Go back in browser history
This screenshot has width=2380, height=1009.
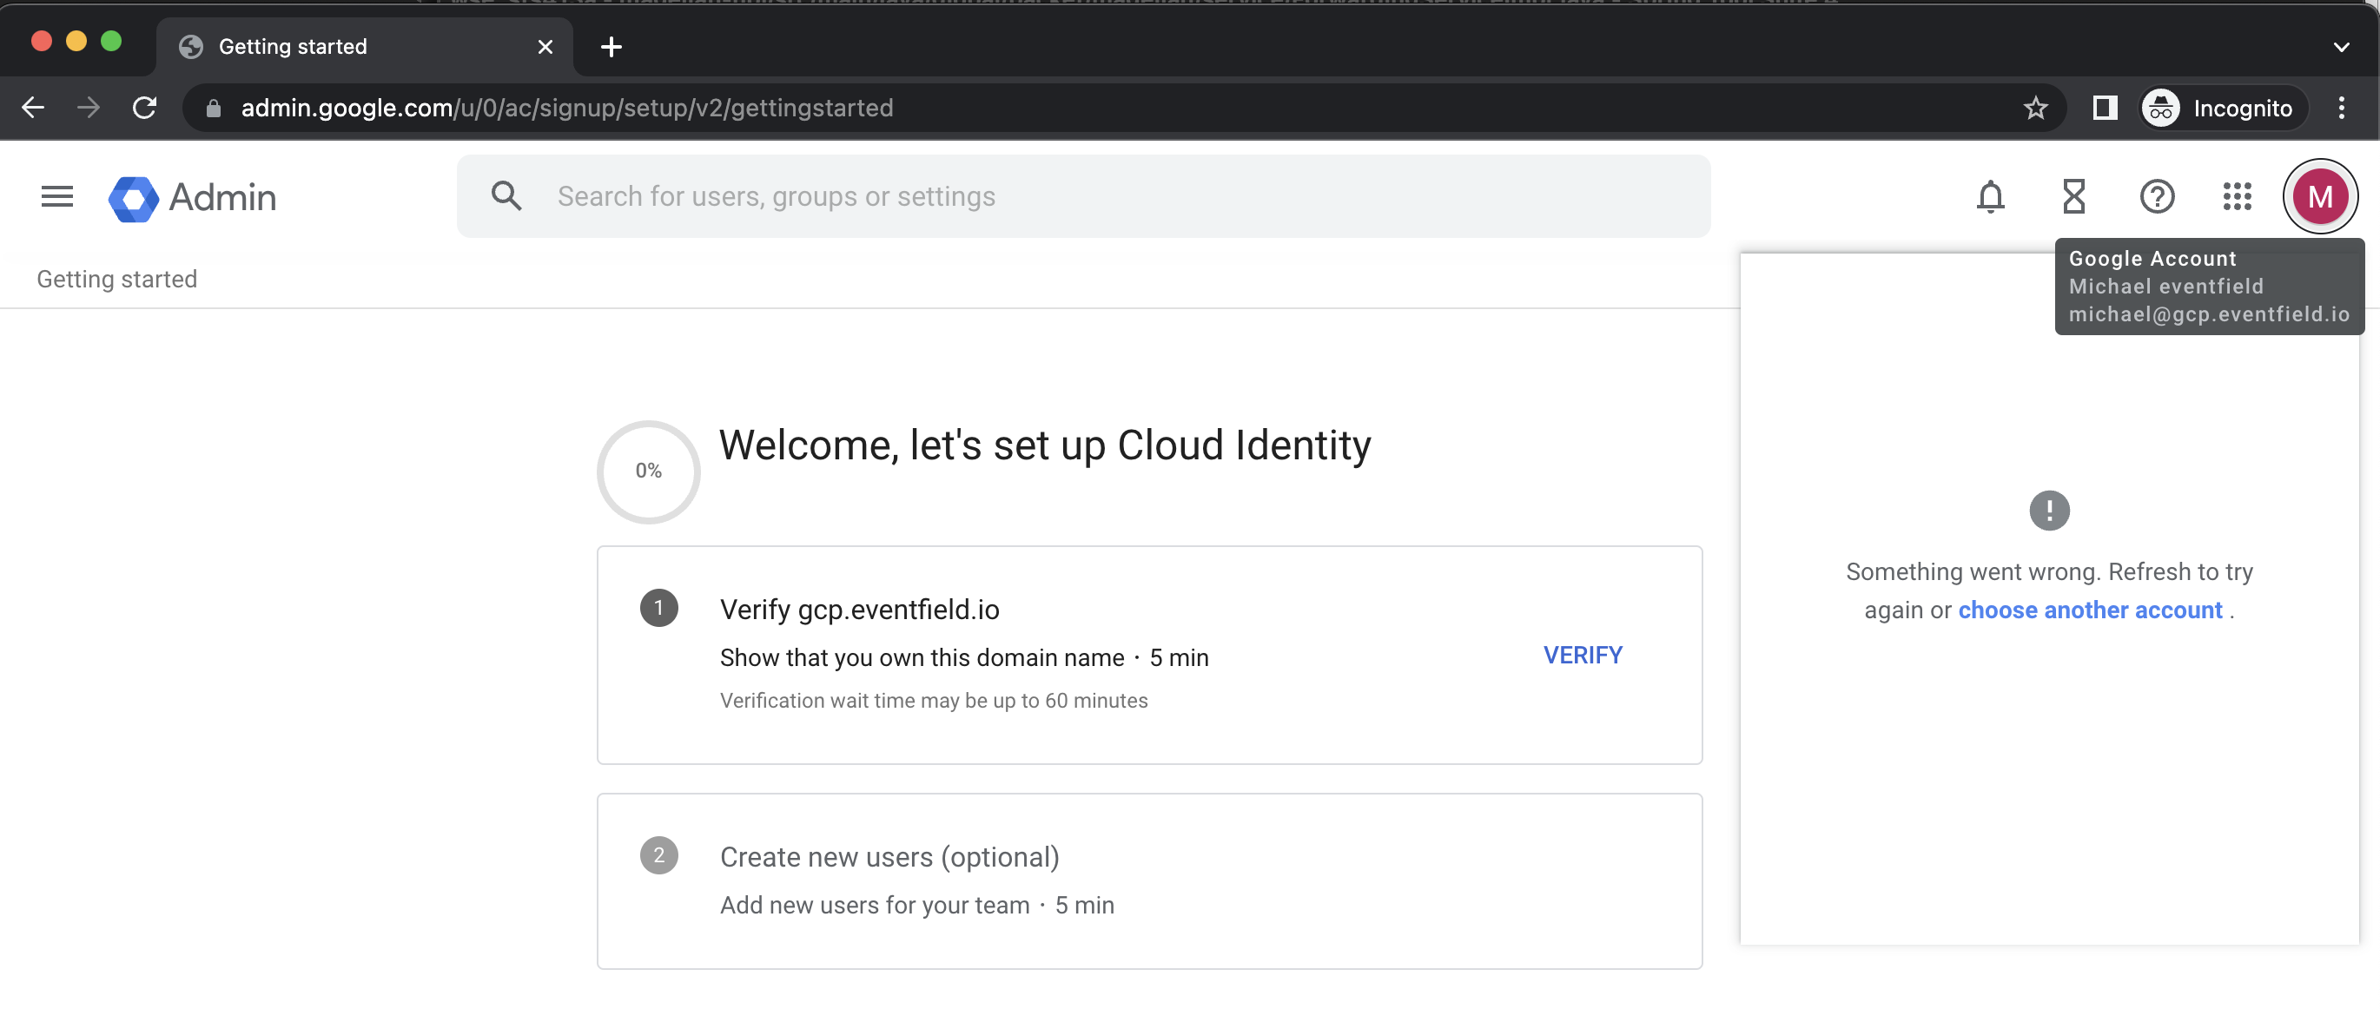tap(33, 108)
